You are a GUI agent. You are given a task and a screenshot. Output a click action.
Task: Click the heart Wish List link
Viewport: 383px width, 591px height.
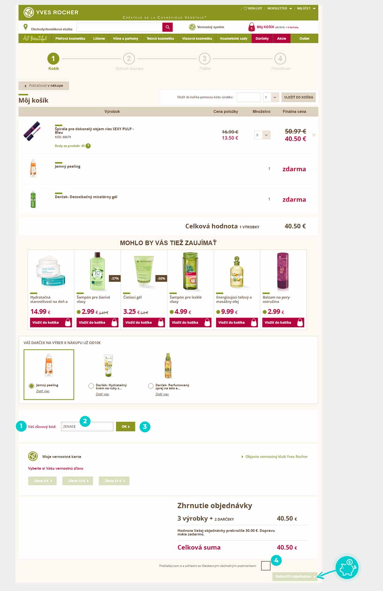point(253,8)
